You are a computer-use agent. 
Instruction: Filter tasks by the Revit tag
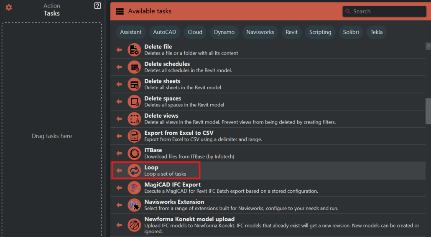click(291, 32)
